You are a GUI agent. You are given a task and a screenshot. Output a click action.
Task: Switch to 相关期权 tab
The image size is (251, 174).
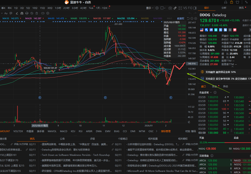[183, 139]
